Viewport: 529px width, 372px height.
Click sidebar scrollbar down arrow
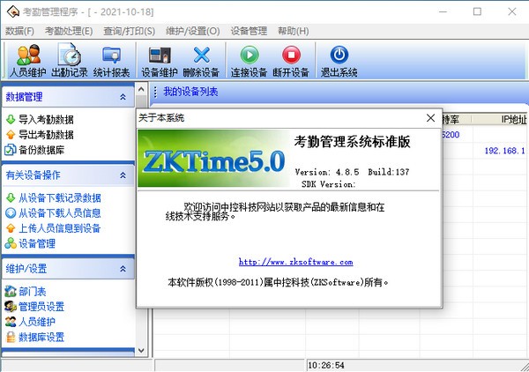tap(141, 351)
